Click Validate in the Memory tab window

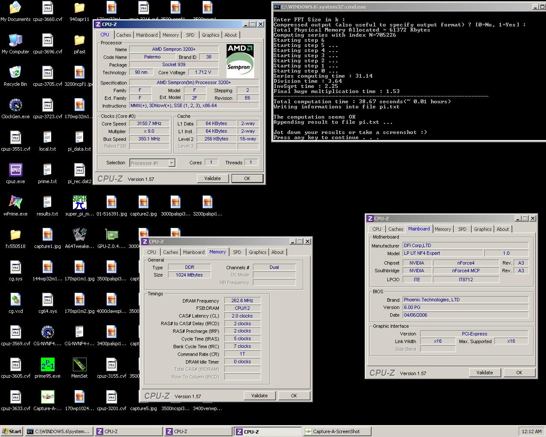click(259, 396)
